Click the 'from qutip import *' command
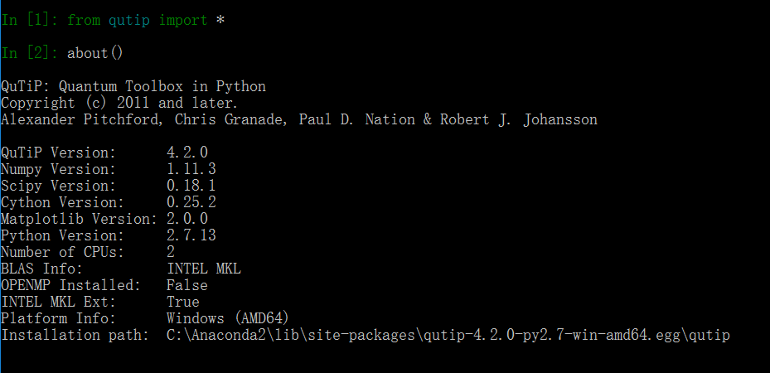 click(146, 20)
